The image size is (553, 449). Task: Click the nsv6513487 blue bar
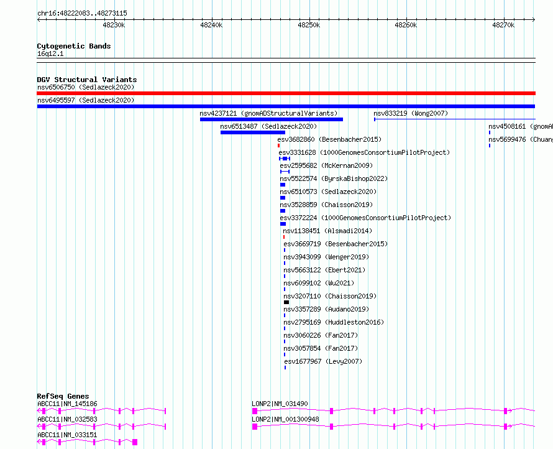252,132
